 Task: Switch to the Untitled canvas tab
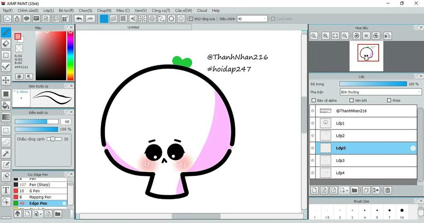pos(133,27)
